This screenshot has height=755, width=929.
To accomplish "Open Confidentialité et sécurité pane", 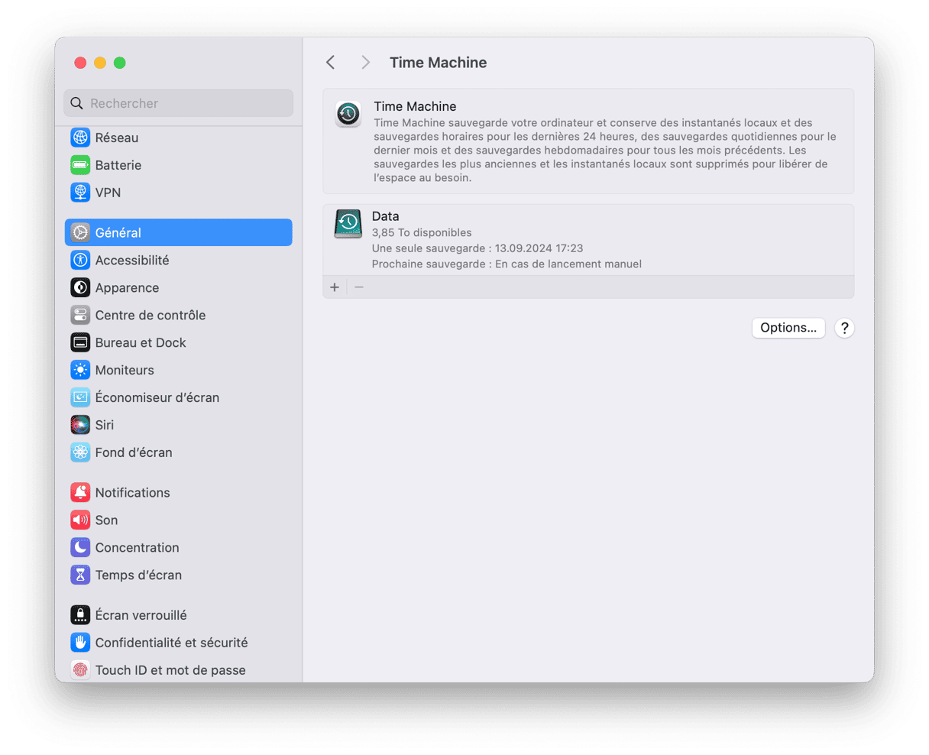I will (171, 643).
